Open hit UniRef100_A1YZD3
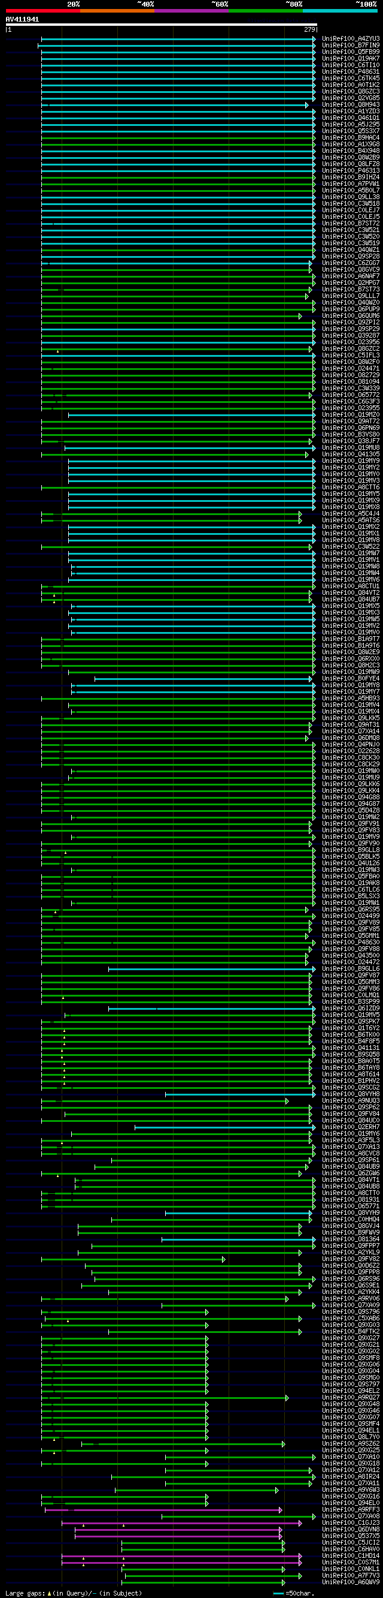383x1598 pixels. [x=351, y=111]
